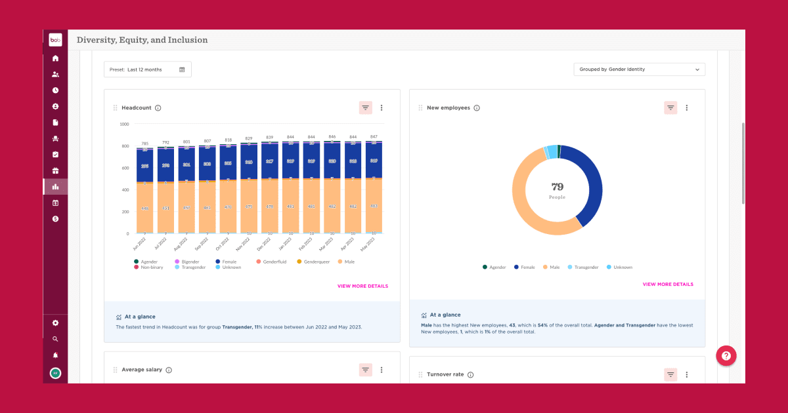Open the Payroll calendar icon in sidebar
788x413 pixels.
55,203
